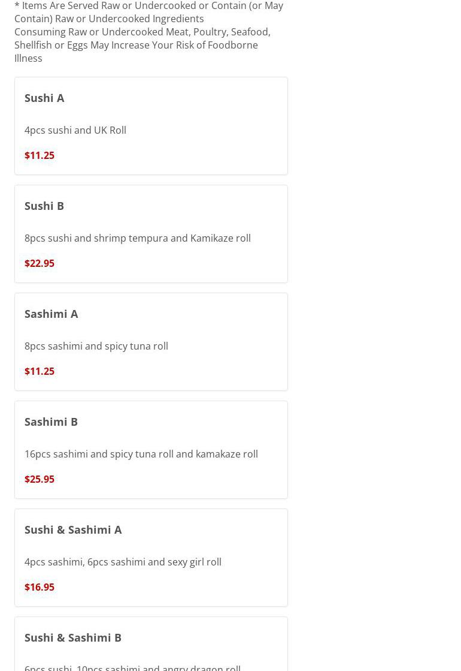The image size is (461, 671).
Task: Select the Sushi B menu item title
Action: click(x=44, y=206)
